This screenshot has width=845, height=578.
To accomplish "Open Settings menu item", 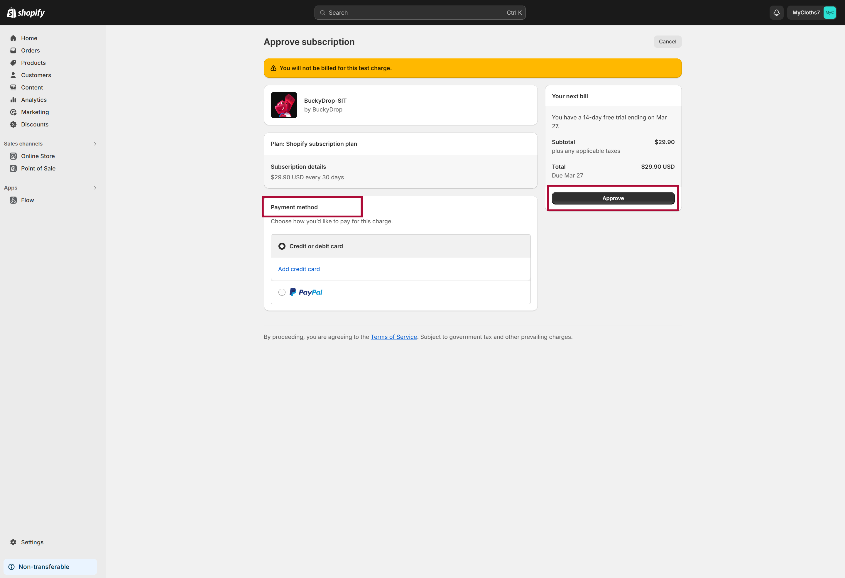I will tap(32, 542).
